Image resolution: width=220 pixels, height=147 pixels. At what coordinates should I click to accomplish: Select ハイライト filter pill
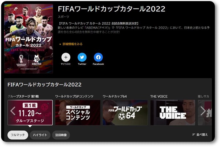click(40, 135)
